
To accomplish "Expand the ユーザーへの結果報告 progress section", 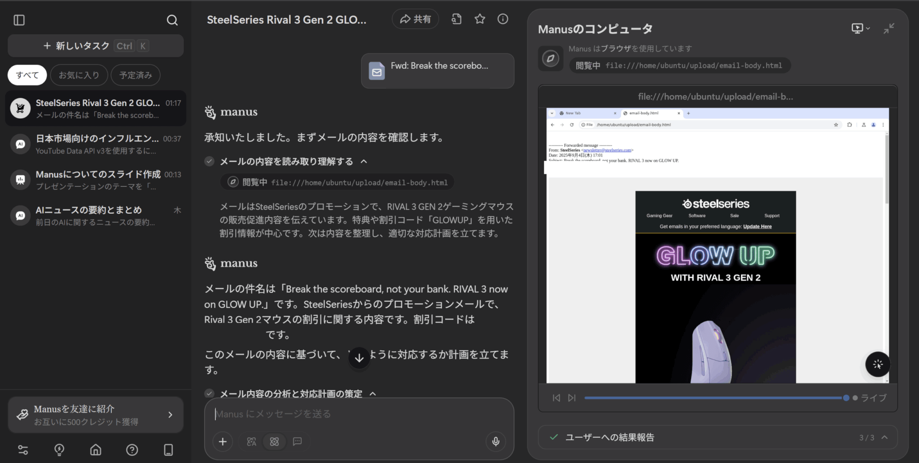I will (718, 437).
